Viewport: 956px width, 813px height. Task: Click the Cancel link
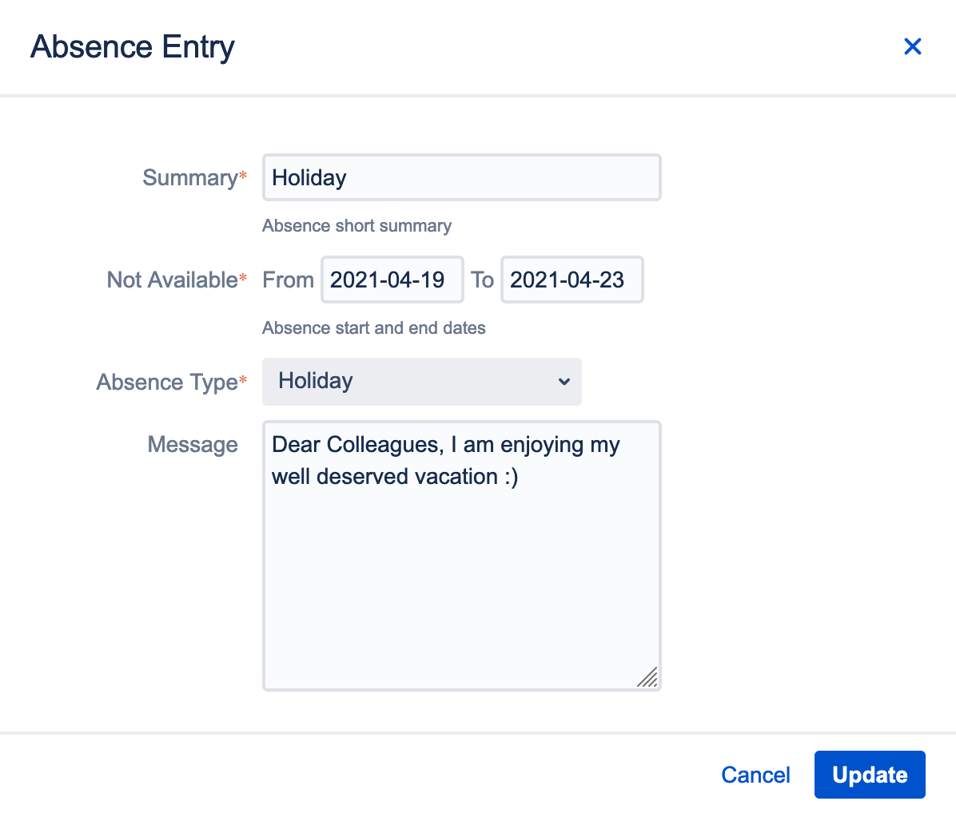[x=755, y=775]
